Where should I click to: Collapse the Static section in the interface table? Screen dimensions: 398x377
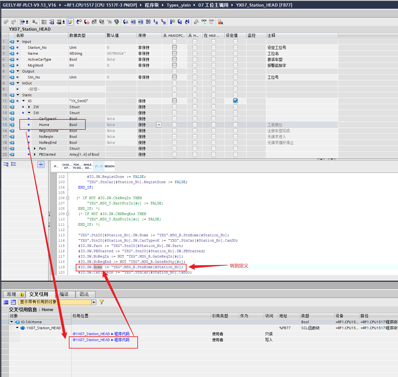point(18,95)
